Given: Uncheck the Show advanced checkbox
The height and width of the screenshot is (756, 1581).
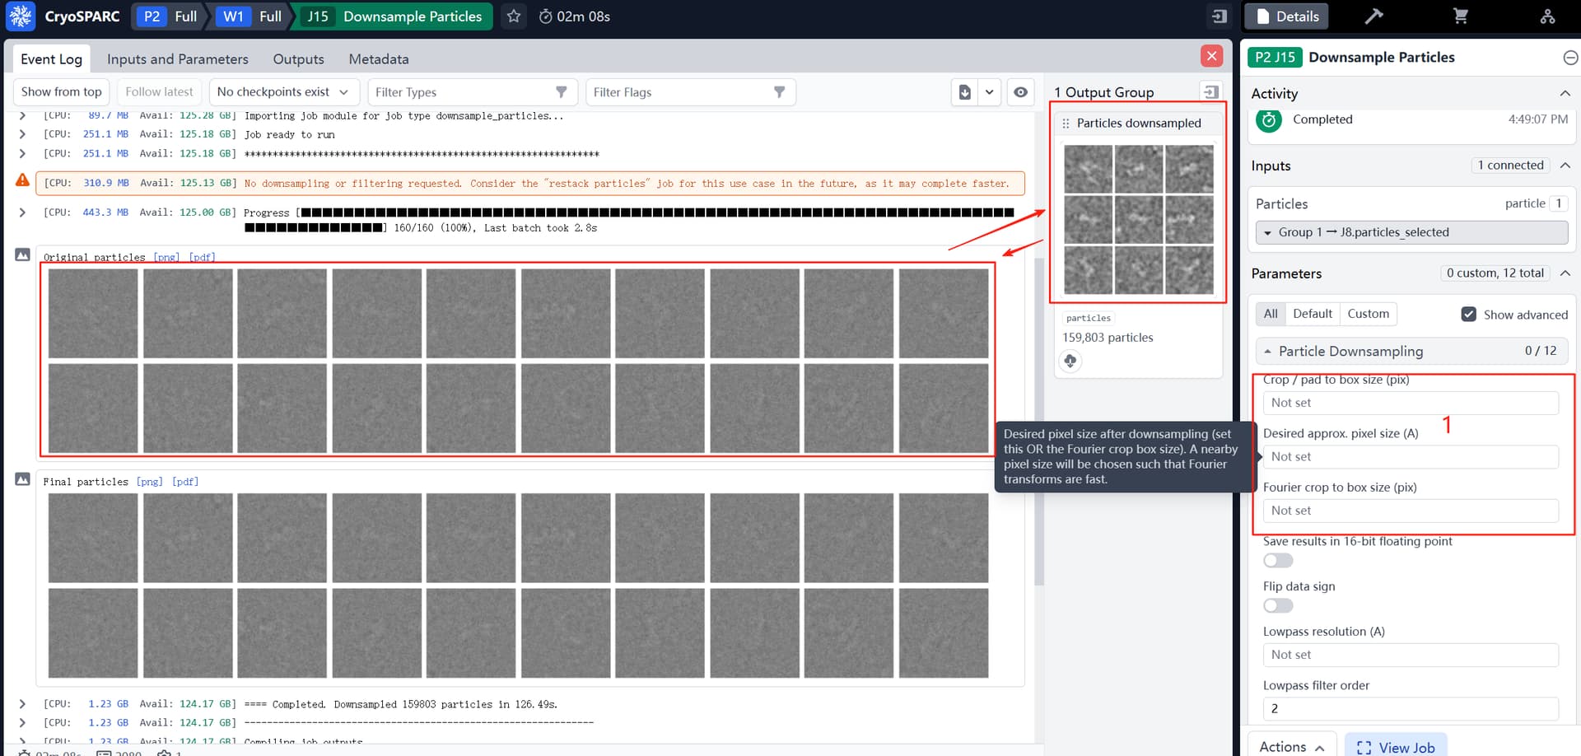Looking at the screenshot, I should click(x=1468, y=315).
